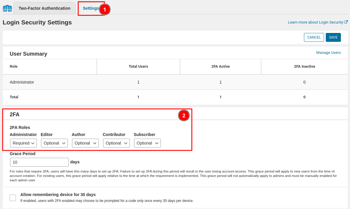The image size is (350, 209).
Task: Save the login security settings
Action: [333, 37]
